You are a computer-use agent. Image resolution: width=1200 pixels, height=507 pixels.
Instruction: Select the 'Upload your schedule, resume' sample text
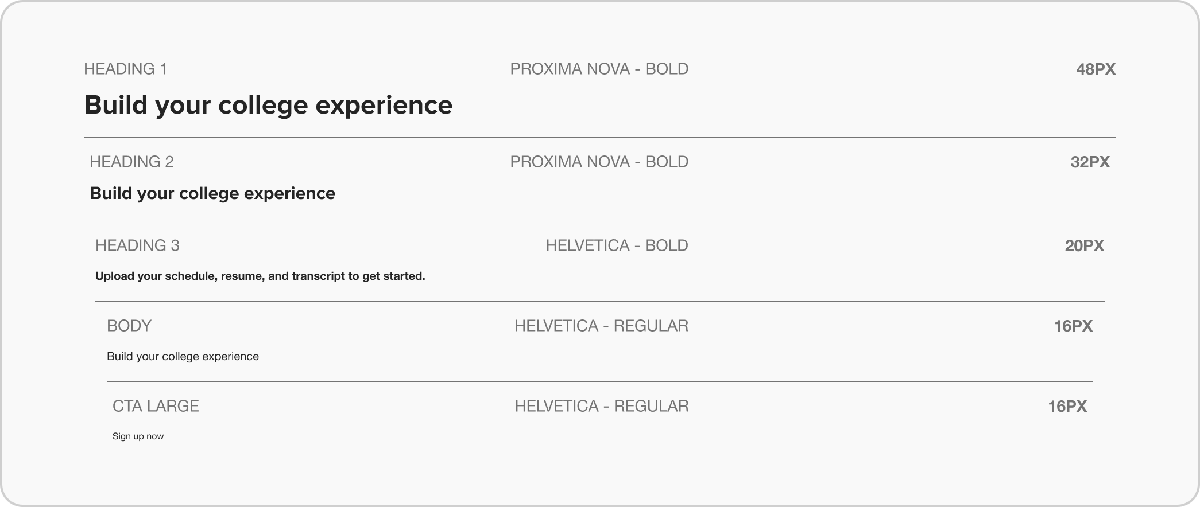coord(260,276)
